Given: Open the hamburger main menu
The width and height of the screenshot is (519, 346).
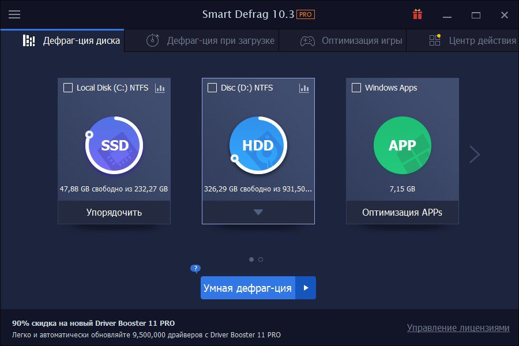Looking at the screenshot, I should [14, 14].
